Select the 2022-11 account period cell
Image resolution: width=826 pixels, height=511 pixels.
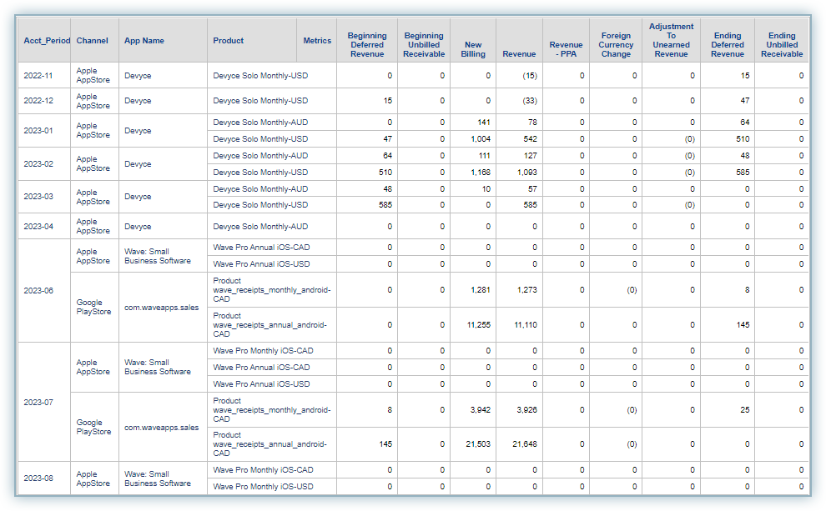(38, 76)
